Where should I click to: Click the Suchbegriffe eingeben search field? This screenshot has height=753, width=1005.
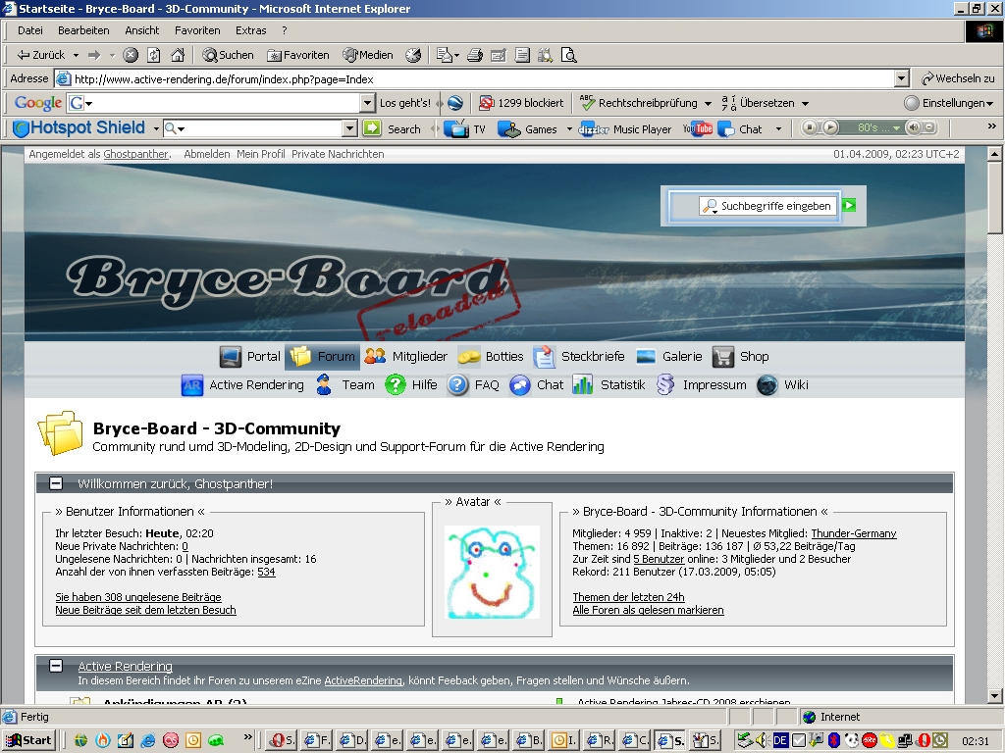768,206
